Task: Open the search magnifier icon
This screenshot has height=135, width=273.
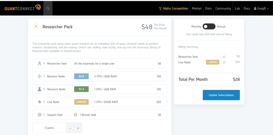Action: tap(48, 8)
